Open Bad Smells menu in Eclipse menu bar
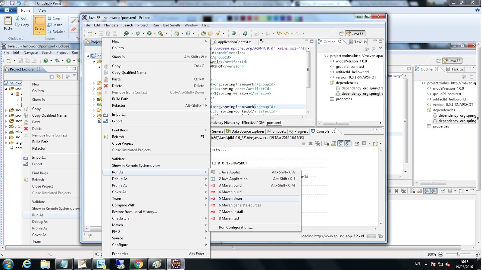The image size is (482, 270). click(x=172, y=25)
